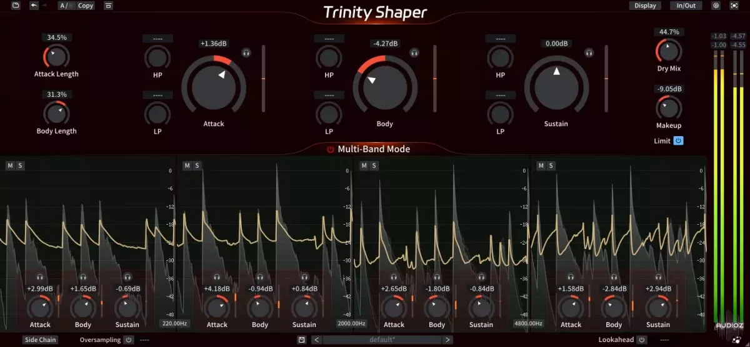
Task: Click band 1 Attack headphone icon
Action: pyautogui.click(x=40, y=276)
